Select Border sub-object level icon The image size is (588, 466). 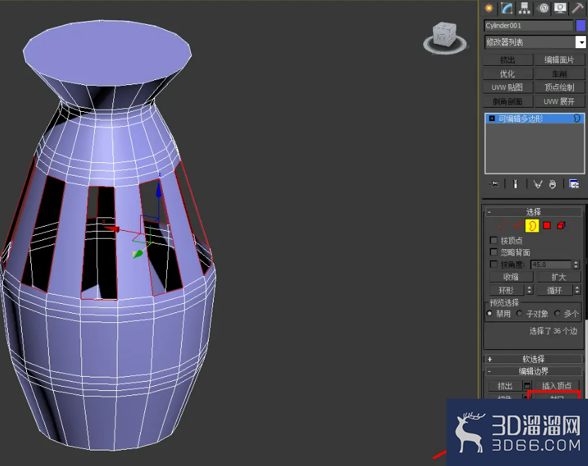(532, 225)
